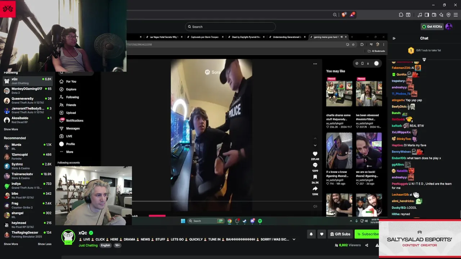
Task: Click the 18+ tag
Action: point(117,245)
